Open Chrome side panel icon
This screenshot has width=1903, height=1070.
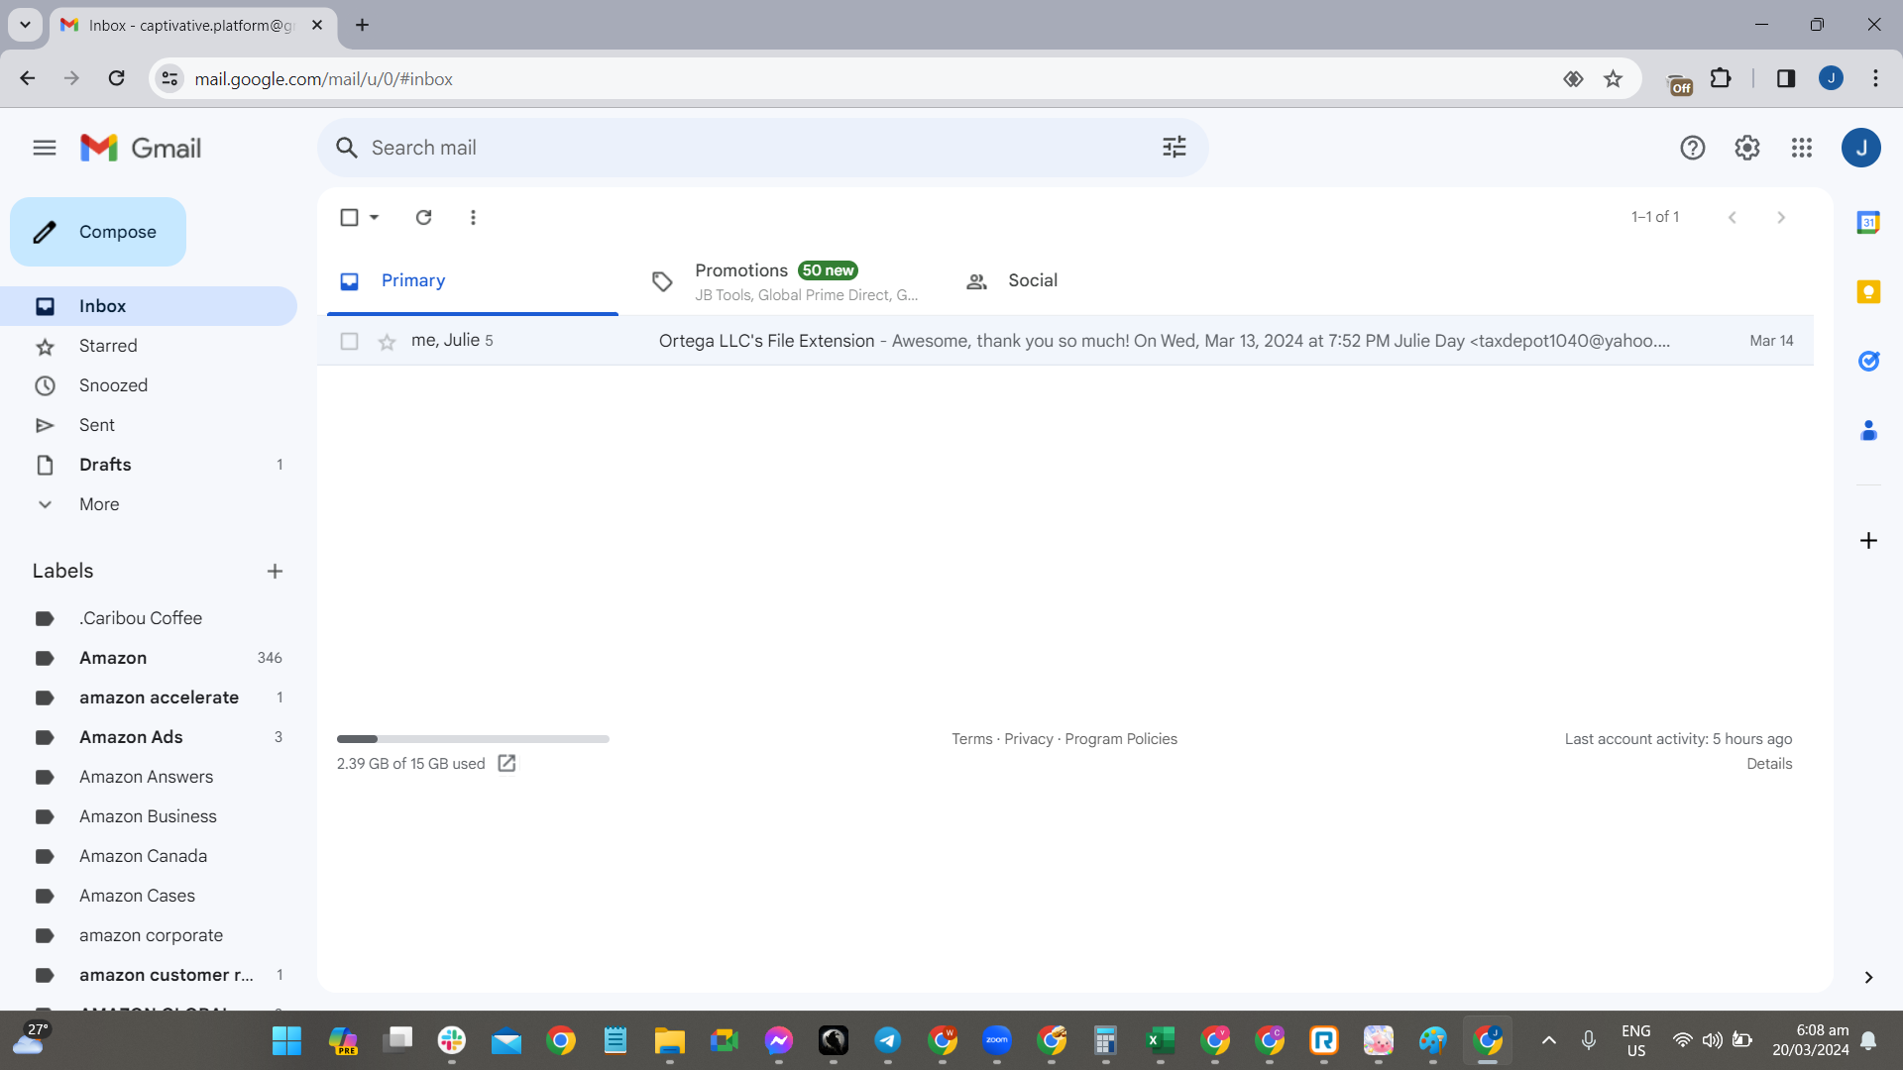coord(1786,78)
